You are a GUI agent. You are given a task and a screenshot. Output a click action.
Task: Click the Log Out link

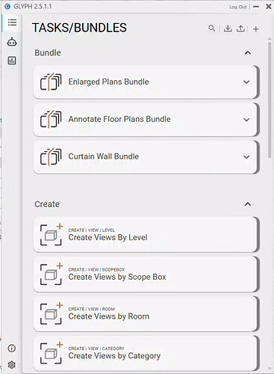(238, 7)
